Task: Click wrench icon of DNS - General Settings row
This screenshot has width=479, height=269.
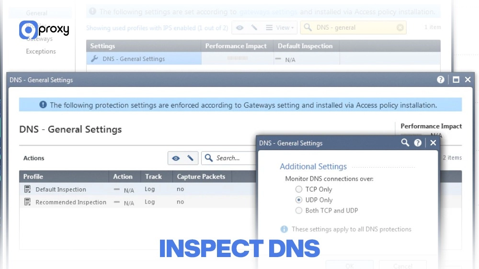Action: pos(94,58)
